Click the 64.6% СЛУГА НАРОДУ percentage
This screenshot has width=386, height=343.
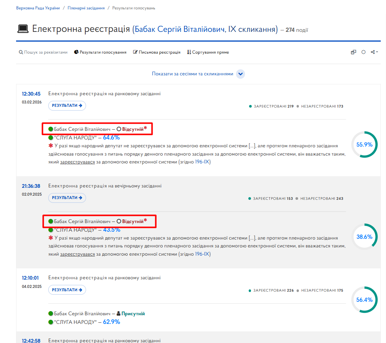pos(111,138)
